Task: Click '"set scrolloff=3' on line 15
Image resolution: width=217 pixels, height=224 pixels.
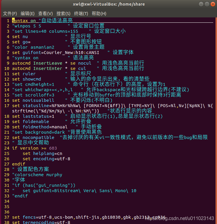Action: [33, 95]
